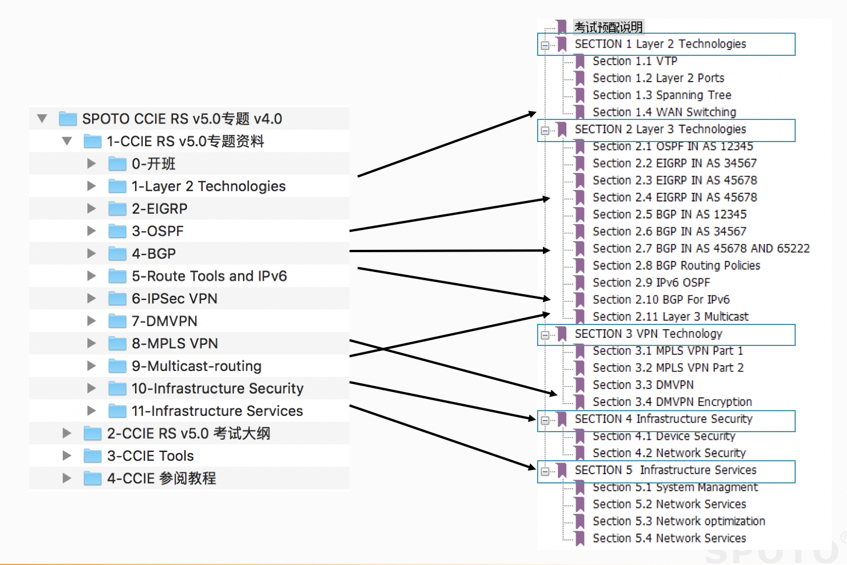Viewport: 847px width, 565px height.
Task: Select the 6-IPSec VPN folder name
Action: click(x=174, y=299)
